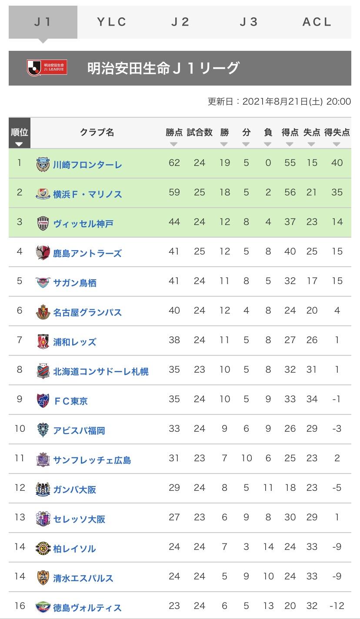Click the Kashiwa Reysol club emblem
Screen dimensions: 360x619
tap(43, 548)
